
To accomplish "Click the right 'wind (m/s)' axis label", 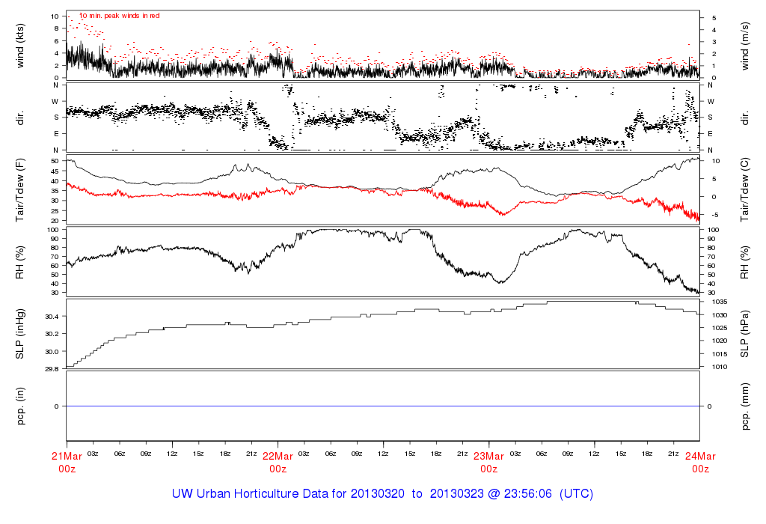I will pos(745,46).
